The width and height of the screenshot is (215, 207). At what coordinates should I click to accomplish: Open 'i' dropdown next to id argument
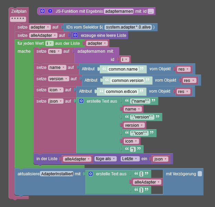click(125, 60)
